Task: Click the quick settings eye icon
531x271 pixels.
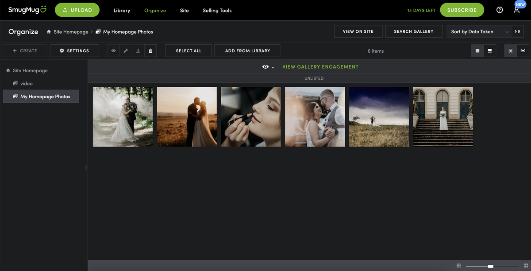Action: tap(113, 50)
